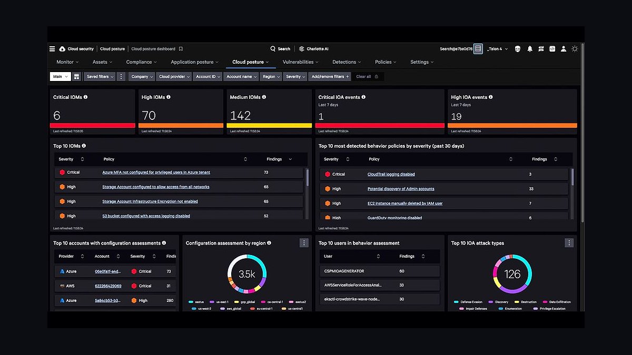Open EC2 instance manually deleted by IAM user
Screen dimensions: 632x355
click(x=405, y=204)
